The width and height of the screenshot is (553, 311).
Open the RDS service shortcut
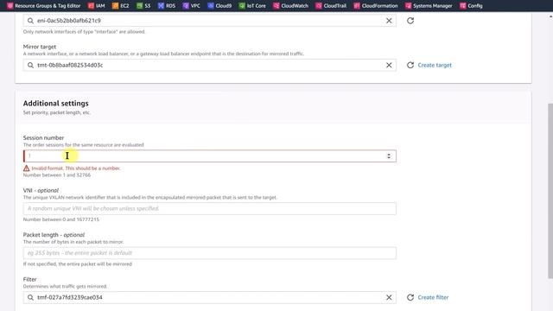[x=167, y=6]
